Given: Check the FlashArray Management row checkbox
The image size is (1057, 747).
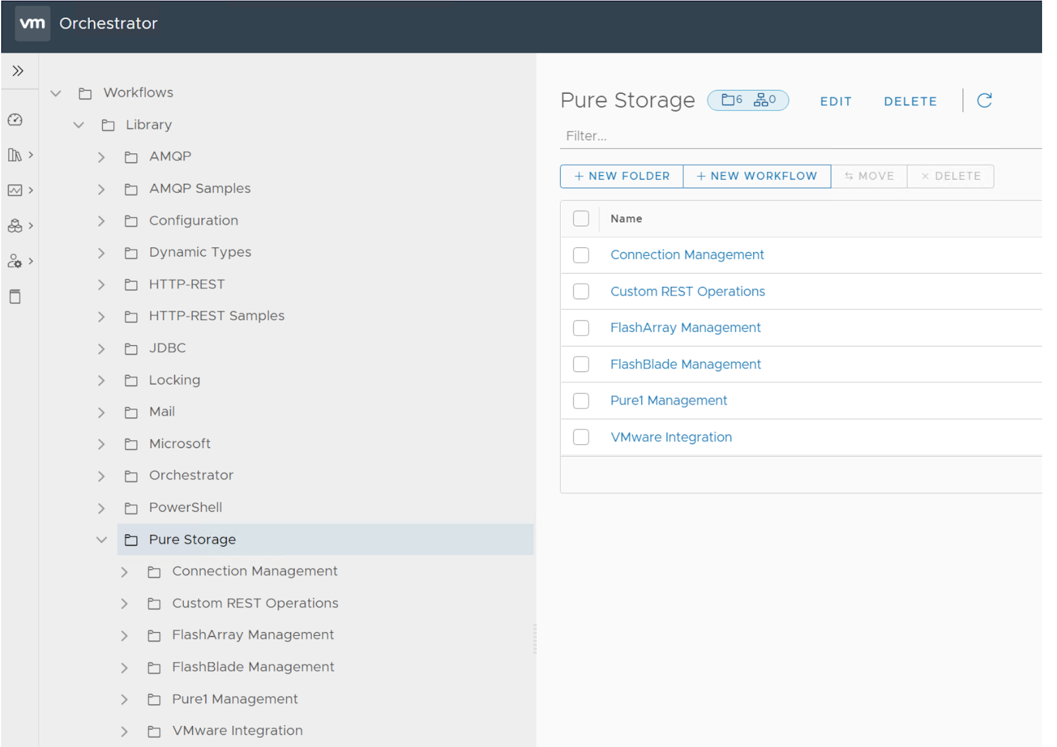Looking at the screenshot, I should pos(581,328).
